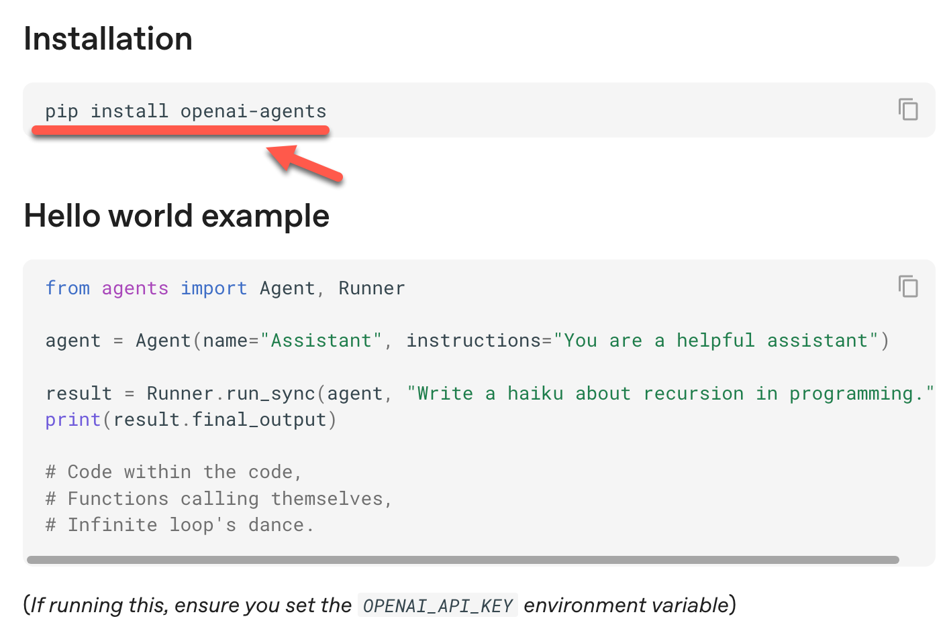Click the Hello world example heading
This screenshot has height=637, width=945.
pyautogui.click(x=177, y=216)
